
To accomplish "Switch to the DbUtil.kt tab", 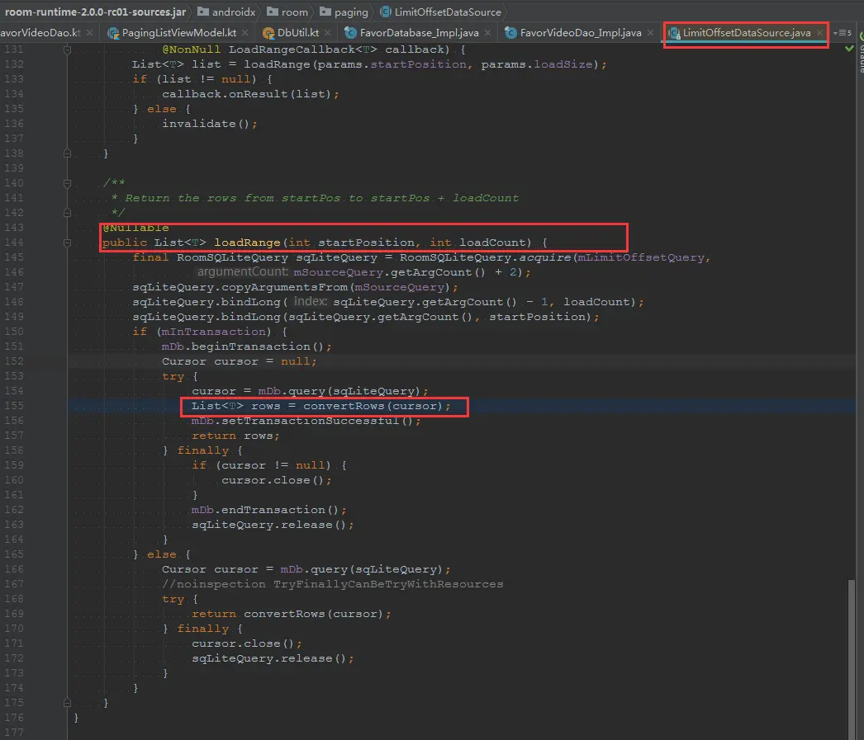I will click(297, 33).
